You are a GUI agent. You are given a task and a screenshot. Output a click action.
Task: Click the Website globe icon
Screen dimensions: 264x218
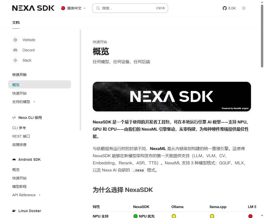tap(15, 40)
